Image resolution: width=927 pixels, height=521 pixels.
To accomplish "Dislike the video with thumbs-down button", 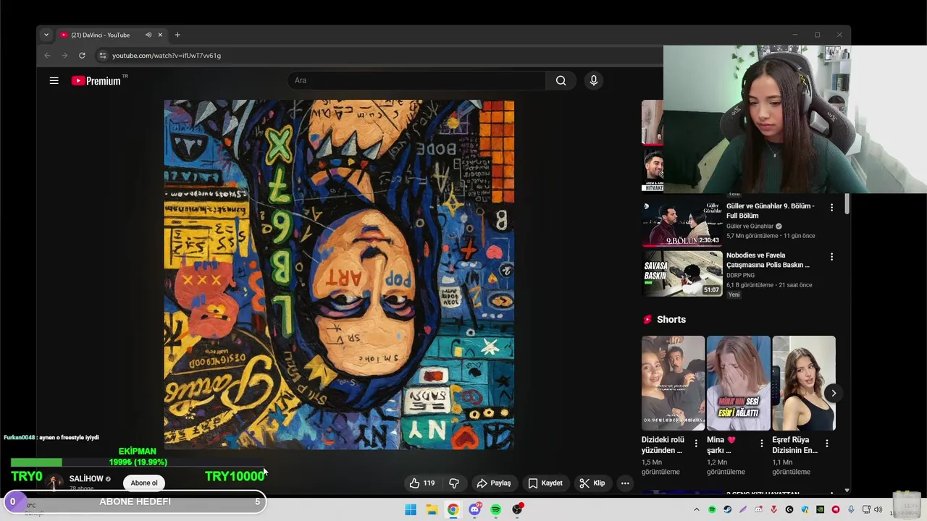I will pyautogui.click(x=454, y=483).
